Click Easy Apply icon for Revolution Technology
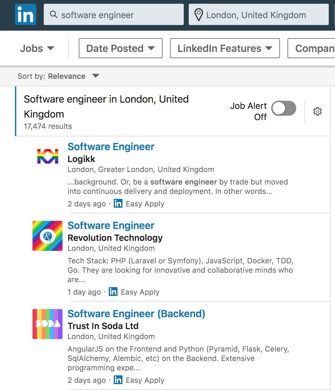 pos(113,292)
